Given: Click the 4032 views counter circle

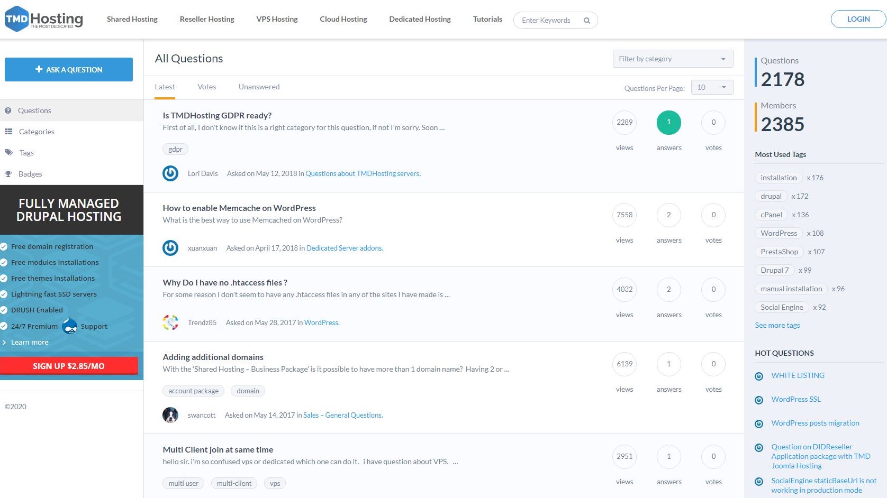Looking at the screenshot, I should click(624, 289).
